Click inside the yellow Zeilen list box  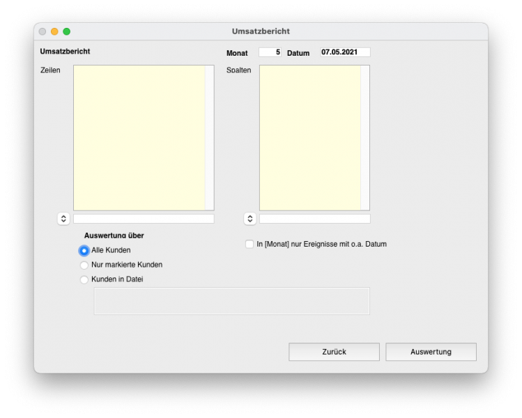tap(139, 137)
